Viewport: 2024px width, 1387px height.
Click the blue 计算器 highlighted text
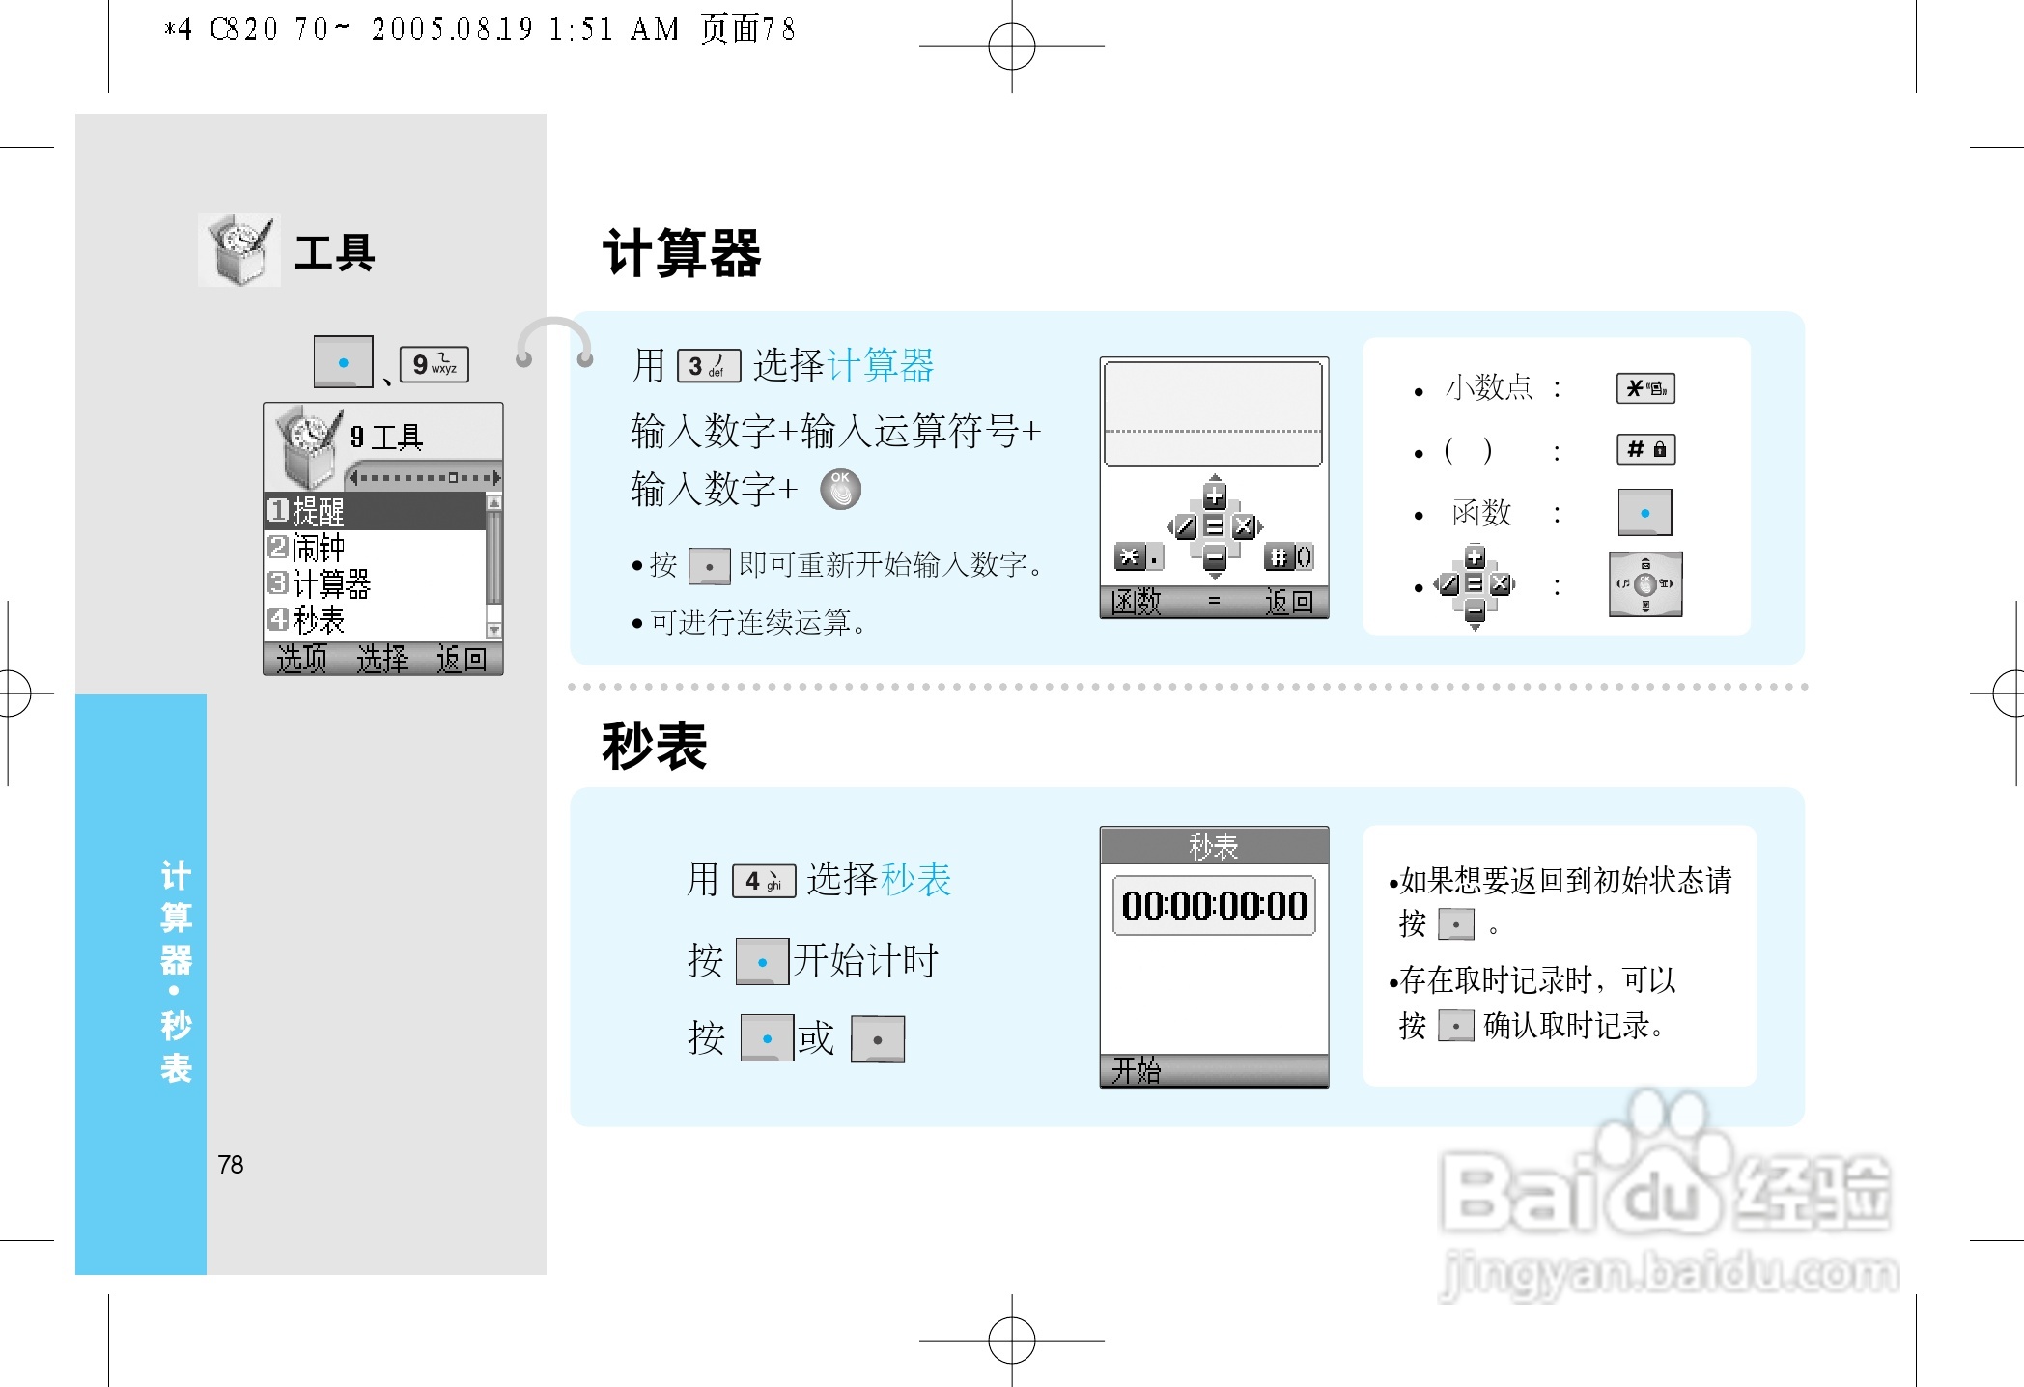881,365
